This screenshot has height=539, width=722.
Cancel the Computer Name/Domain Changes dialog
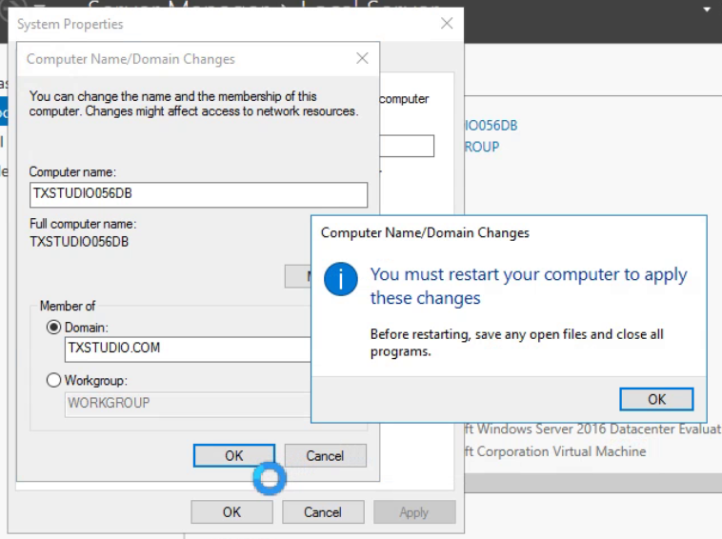pos(325,456)
